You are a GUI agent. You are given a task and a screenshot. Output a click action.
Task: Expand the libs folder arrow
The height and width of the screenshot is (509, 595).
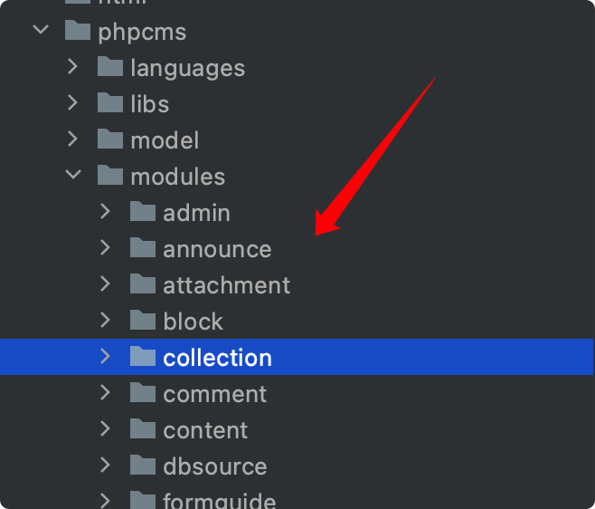72,102
